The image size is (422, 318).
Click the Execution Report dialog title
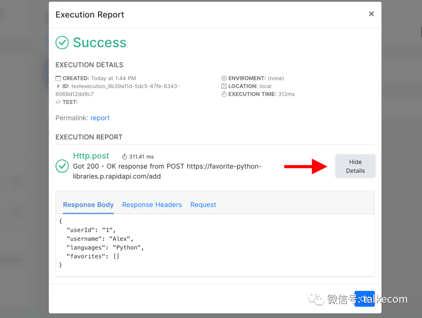point(90,15)
